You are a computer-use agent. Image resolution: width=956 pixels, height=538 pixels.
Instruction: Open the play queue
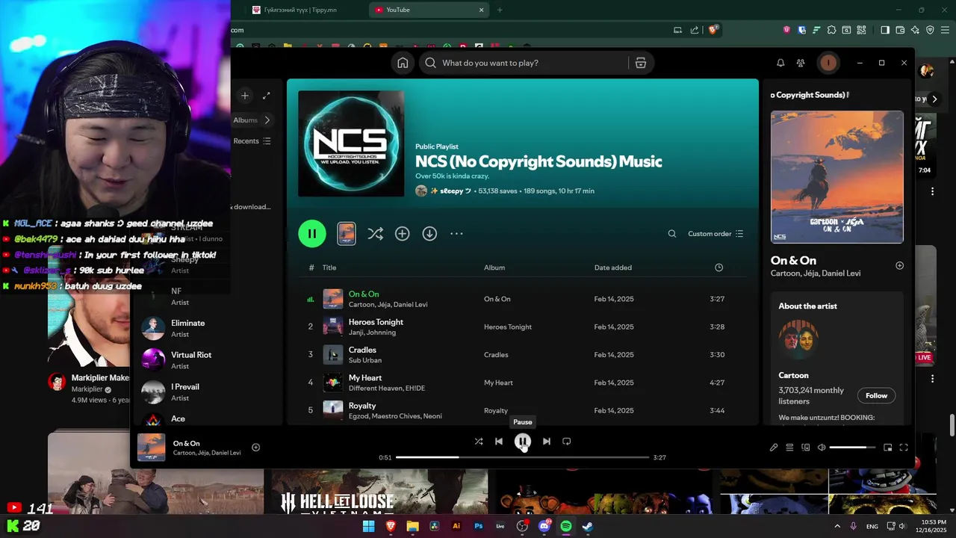(x=789, y=448)
